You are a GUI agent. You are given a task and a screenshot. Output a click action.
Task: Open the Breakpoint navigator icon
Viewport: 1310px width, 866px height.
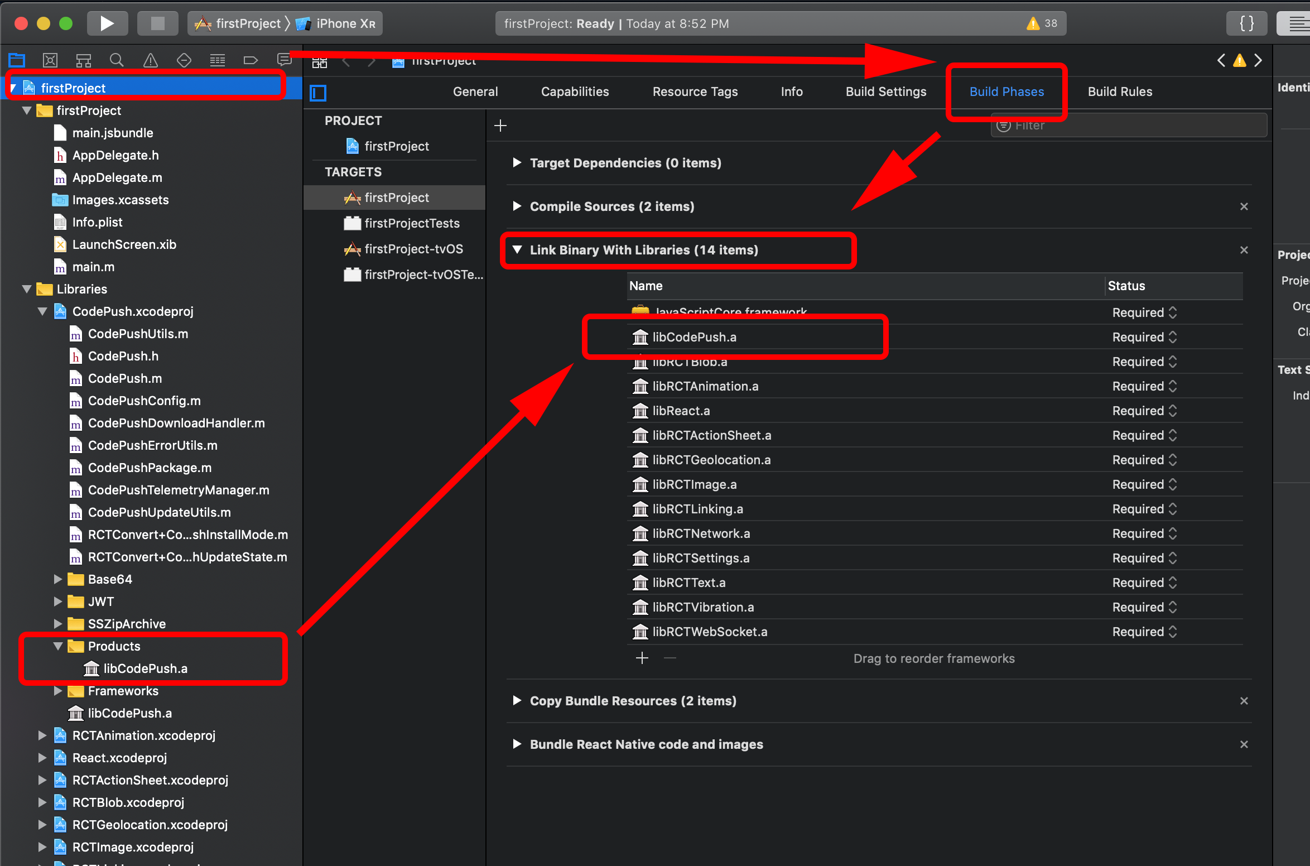pos(251,60)
